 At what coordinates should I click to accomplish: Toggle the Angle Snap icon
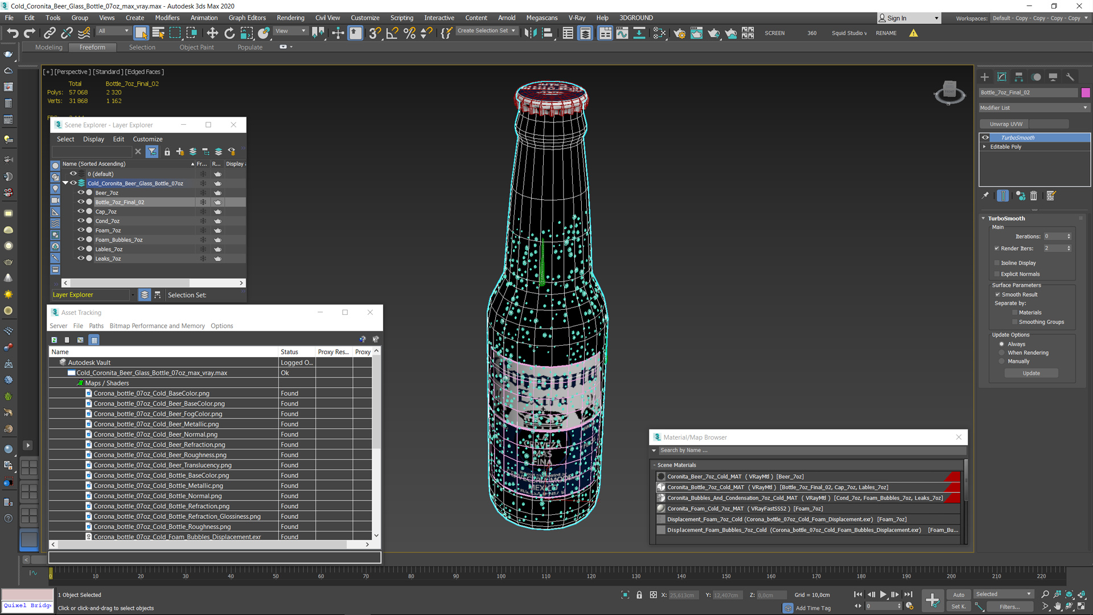point(392,33)
